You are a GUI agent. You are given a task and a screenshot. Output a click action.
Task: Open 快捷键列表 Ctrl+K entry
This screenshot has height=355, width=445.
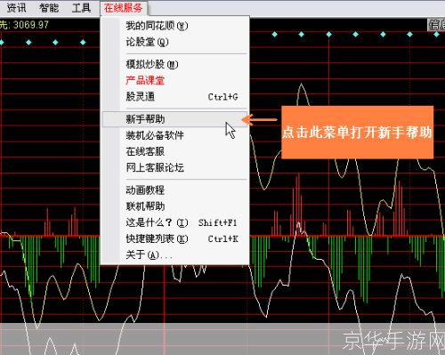(x=175, y=238)
